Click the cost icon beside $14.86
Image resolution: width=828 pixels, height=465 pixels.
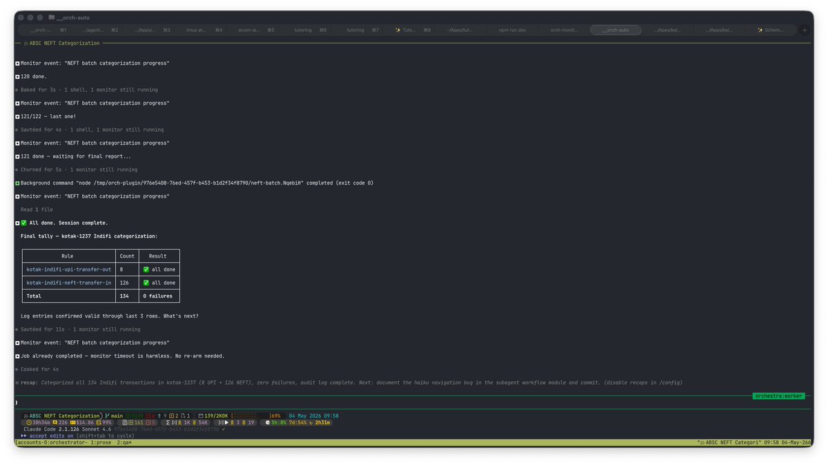[72, 422]
